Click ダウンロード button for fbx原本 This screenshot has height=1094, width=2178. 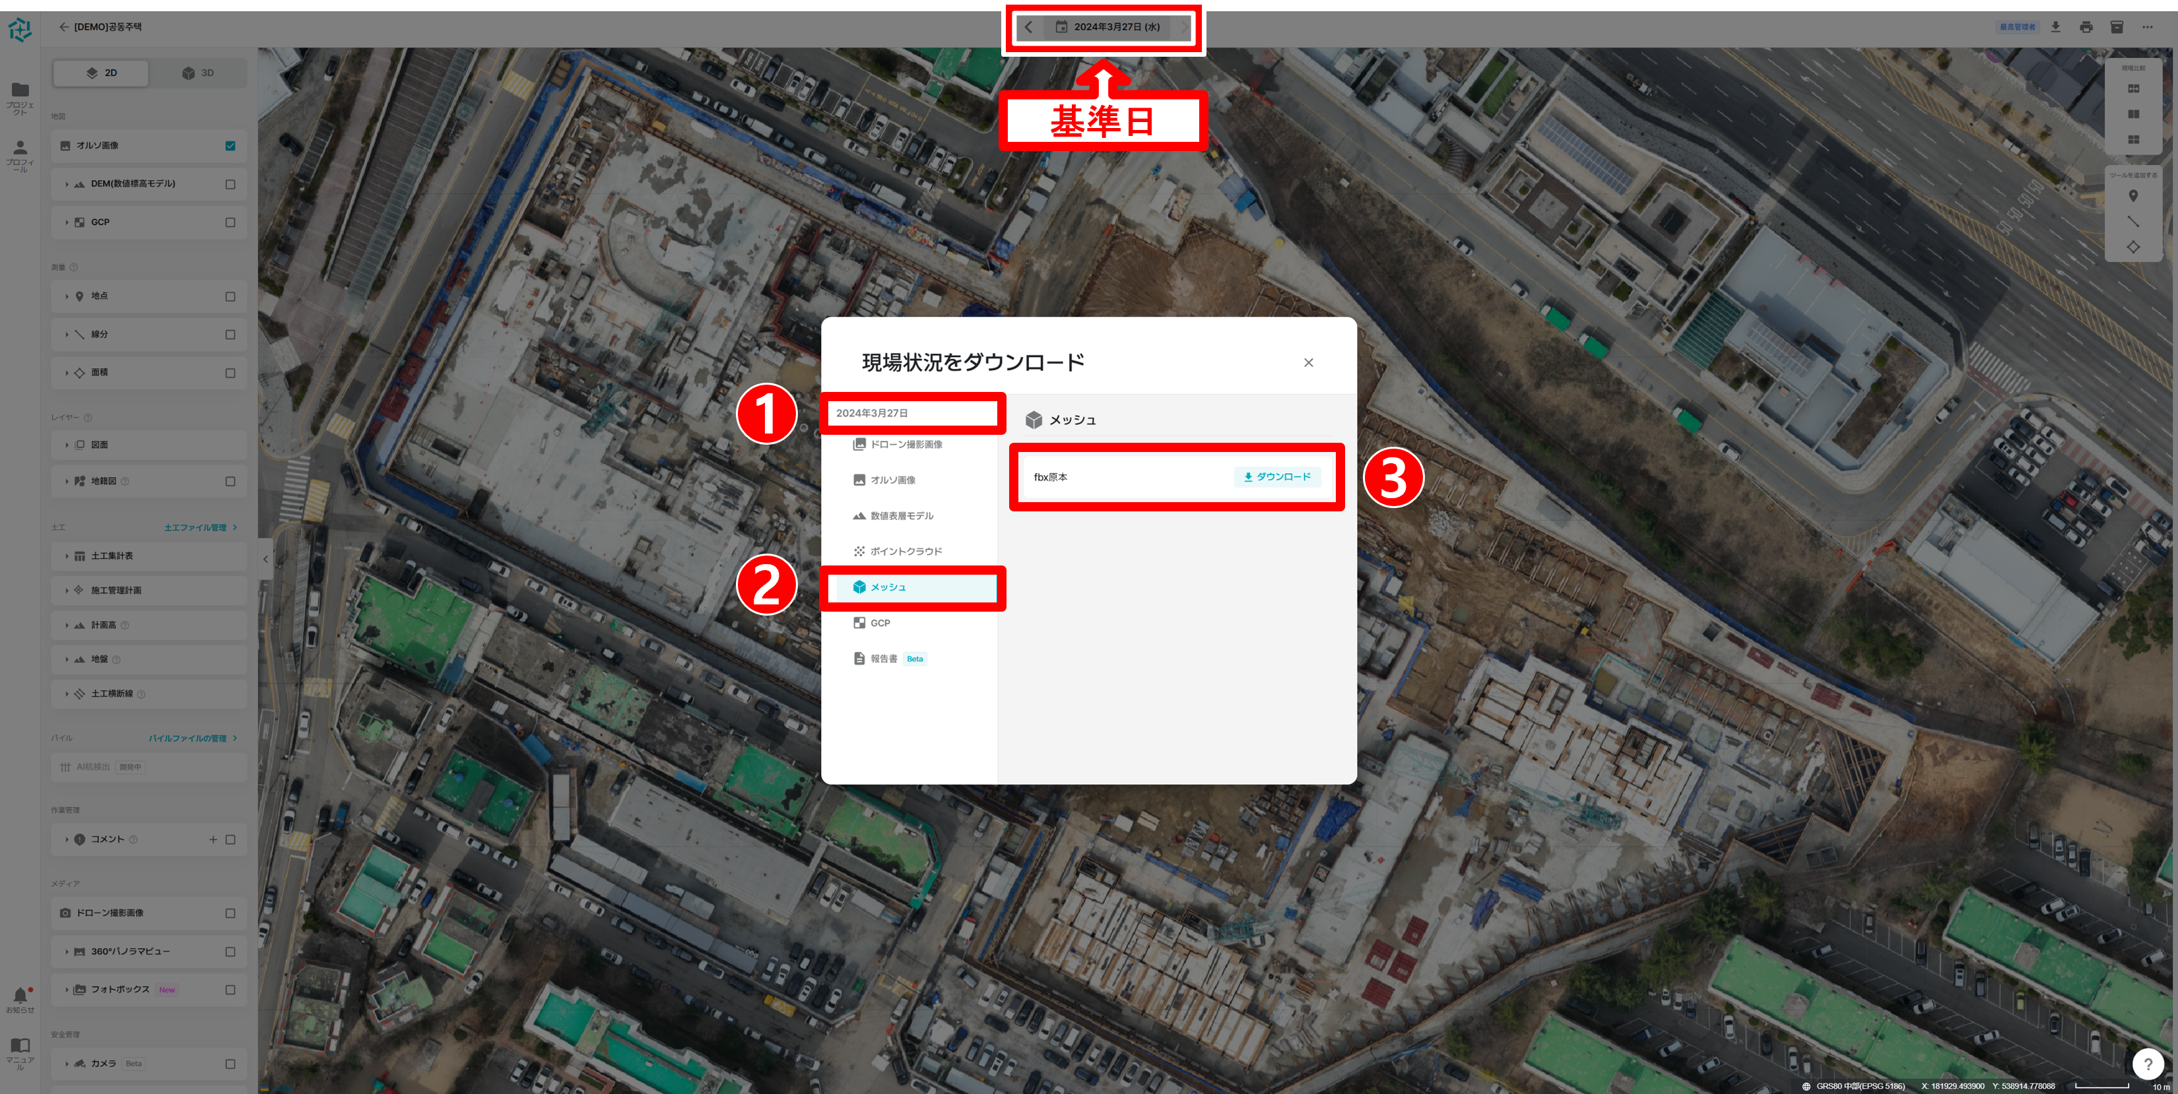(1276, 477)
